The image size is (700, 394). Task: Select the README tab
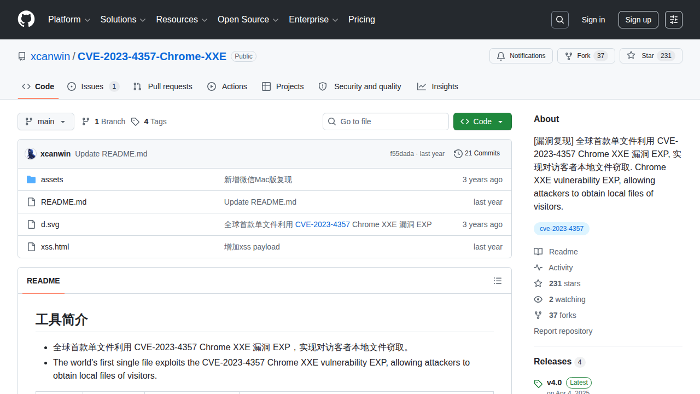pos(43,281)
